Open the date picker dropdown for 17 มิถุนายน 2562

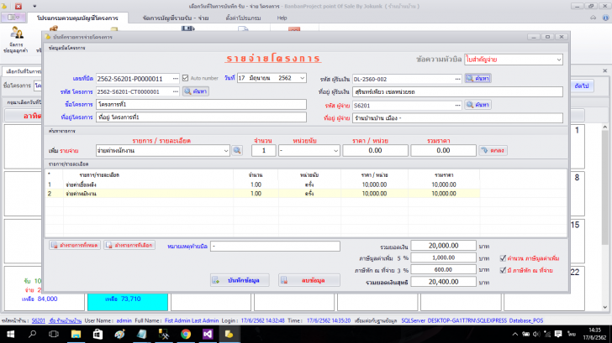pos(302,78)
